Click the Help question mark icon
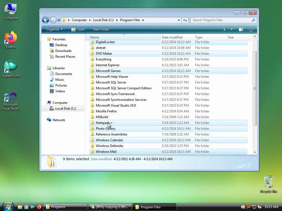Screen dimensions: 282x211 (x=251, y=29)
